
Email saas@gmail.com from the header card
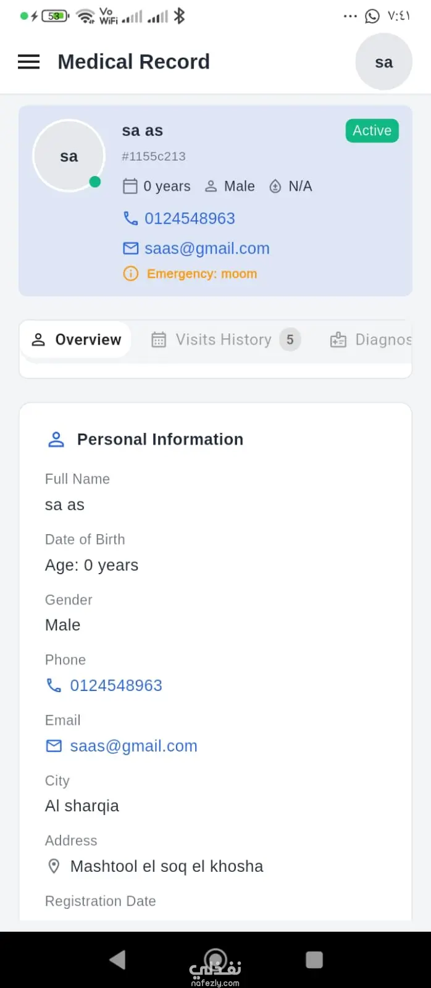(x=207, y=248)
